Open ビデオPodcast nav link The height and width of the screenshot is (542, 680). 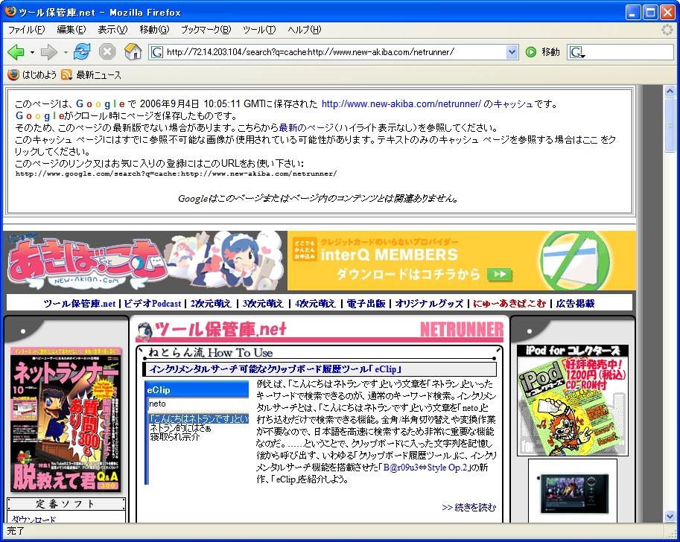point(153,304)
